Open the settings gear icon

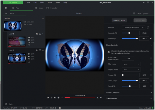tap(6, 8)
